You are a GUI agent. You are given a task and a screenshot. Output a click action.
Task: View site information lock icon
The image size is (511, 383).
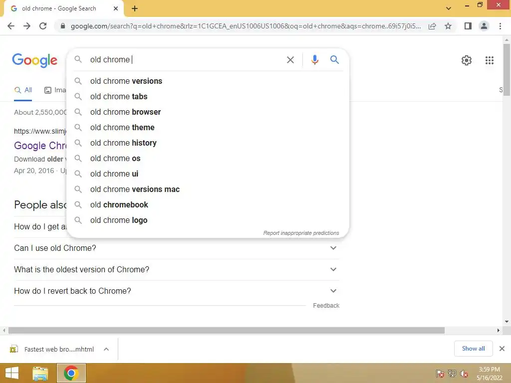point(63,26)
